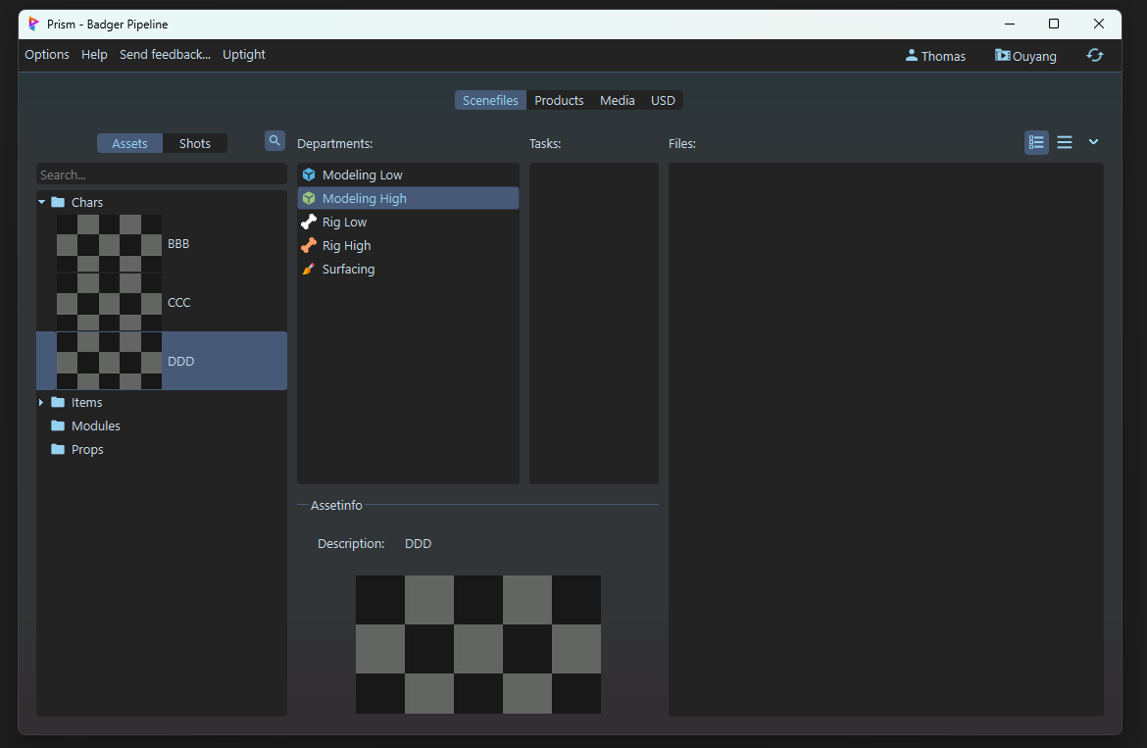Switch files to detailed list view icon

(1036, 142)
